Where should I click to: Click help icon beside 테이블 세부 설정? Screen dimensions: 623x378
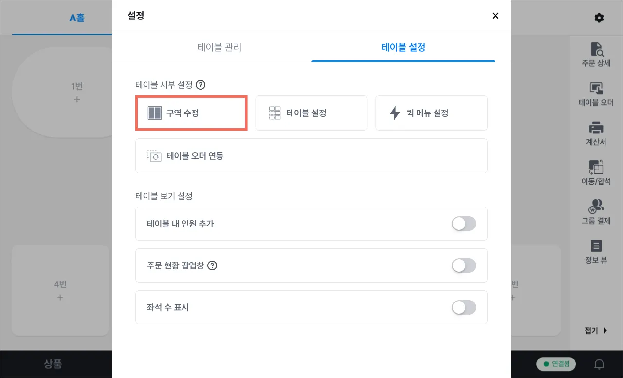tap(201, 85)
